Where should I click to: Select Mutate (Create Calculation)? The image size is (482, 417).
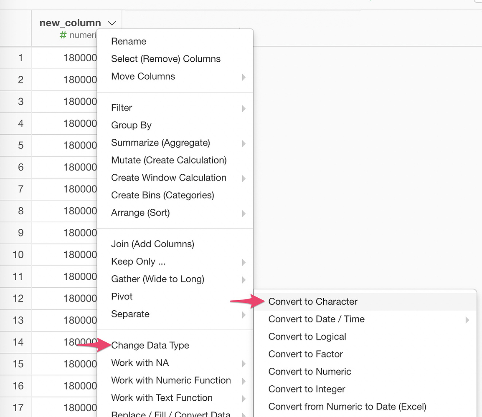click(x=169, y=160)
